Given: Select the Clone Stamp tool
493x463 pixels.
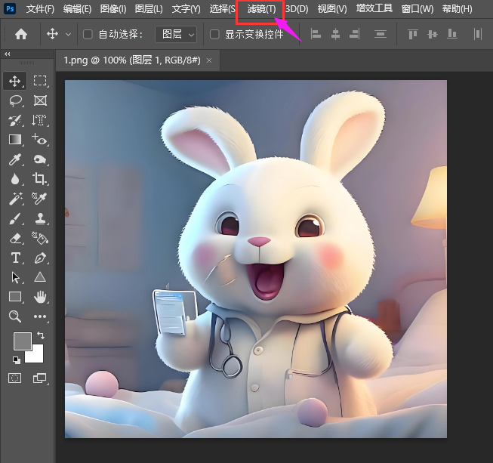Looking at the screenshot, I should pyautogui.click(x=40, y=218).
